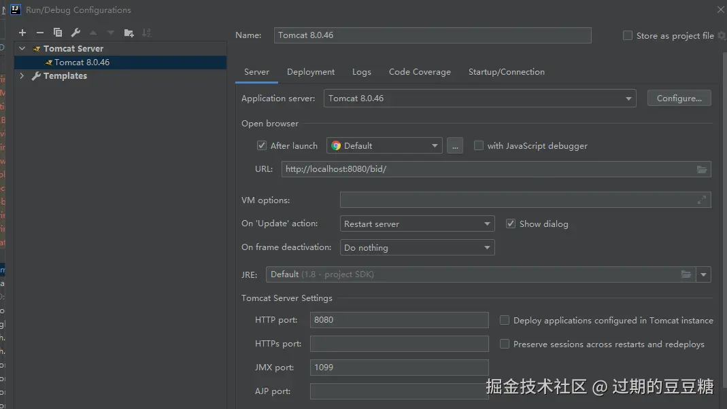Open the Default browser dropdown
Screen dimensions: 727x409
(384, 145)
